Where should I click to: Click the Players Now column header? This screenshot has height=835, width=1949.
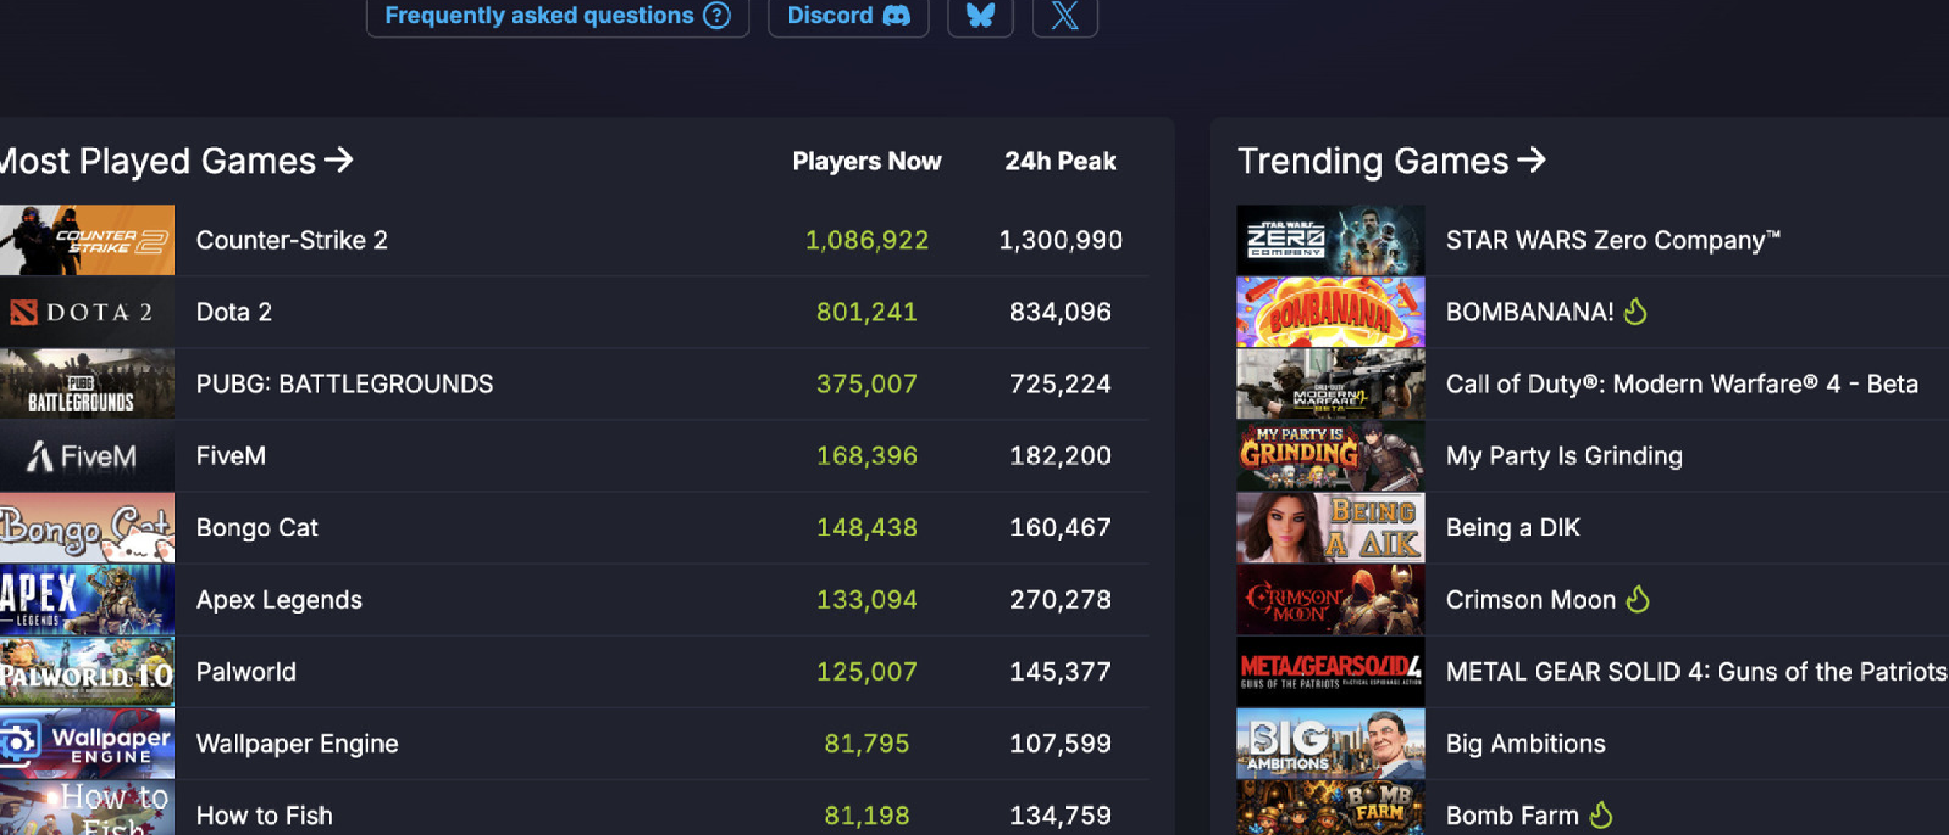tap(867, 161)
